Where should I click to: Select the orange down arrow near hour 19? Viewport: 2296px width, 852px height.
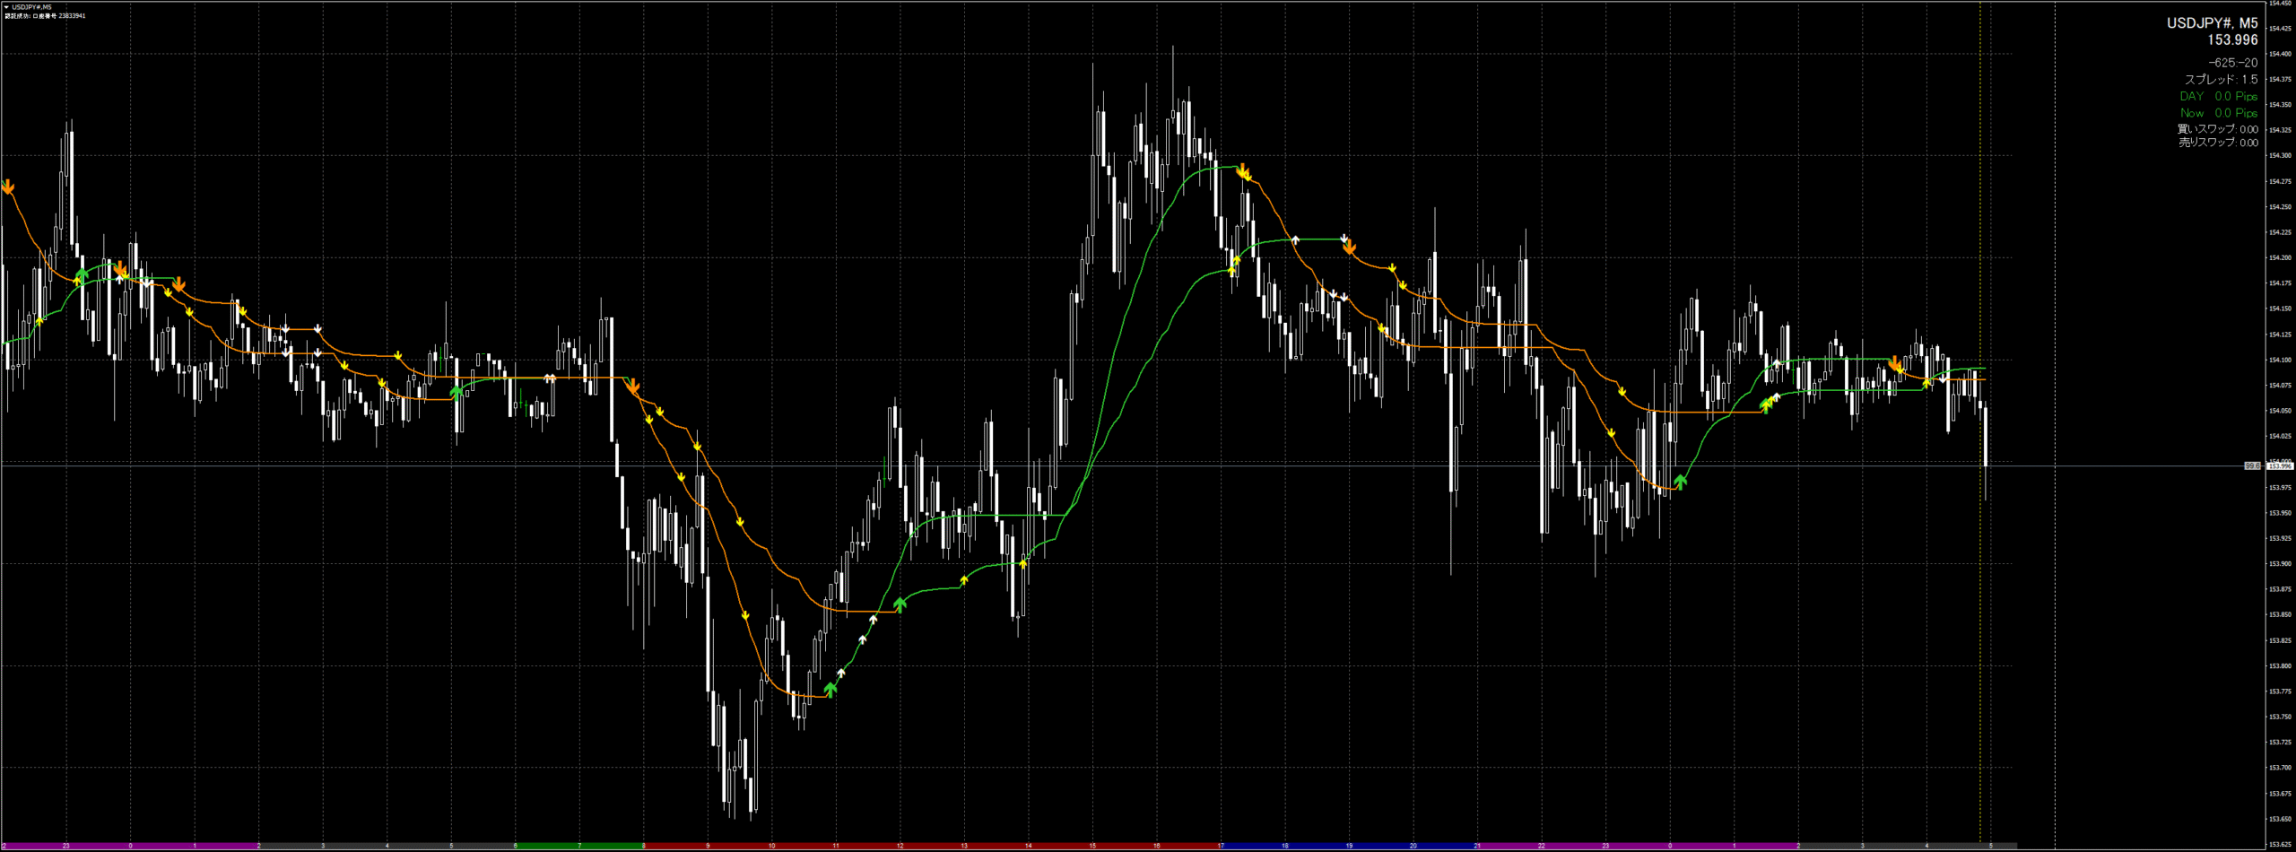pyautogui.click(x=1349, y=248)
